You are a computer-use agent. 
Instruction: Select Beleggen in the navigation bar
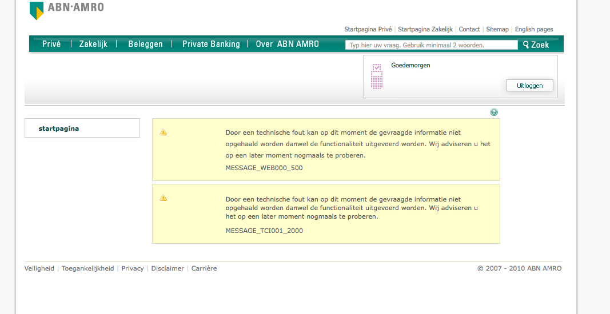(x=145, y=44)
